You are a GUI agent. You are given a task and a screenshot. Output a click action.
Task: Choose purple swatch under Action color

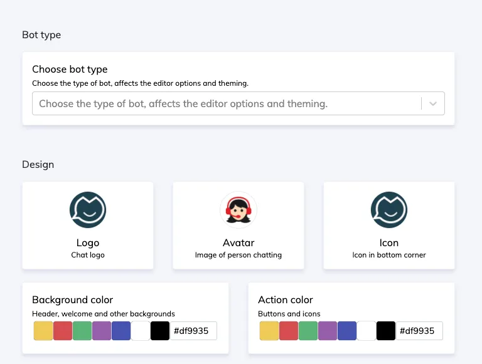click(x=328, y=331)
